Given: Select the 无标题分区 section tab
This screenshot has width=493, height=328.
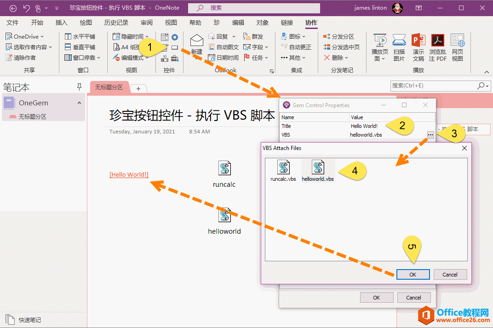Looking at the screenshot, I should [x=109, y=87].
